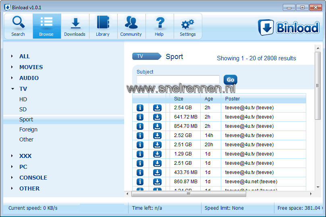Expand the AUDIO category arrow
The image size is (326, 217).
pos(12,78)
